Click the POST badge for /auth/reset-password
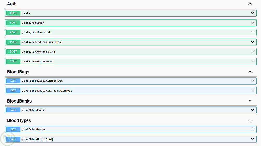 (x=13, y=61)
